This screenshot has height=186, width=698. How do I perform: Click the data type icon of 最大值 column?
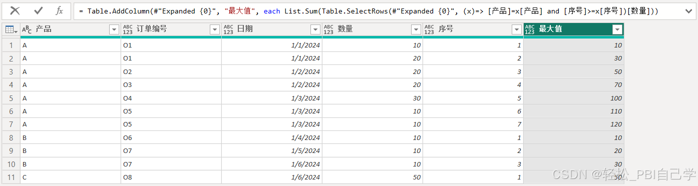tap(530, 30)
